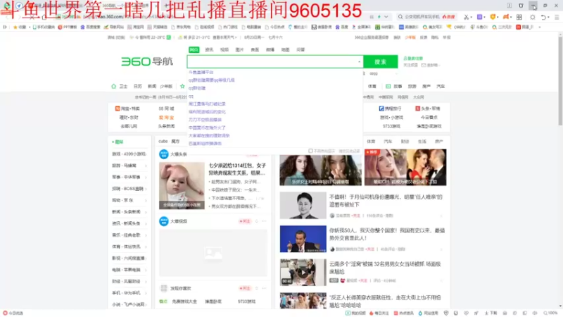The width and height of the screenshot is (563, 317).
Task: Click the 今日优选 icon in status bar
Action: [x=5, y=313]
